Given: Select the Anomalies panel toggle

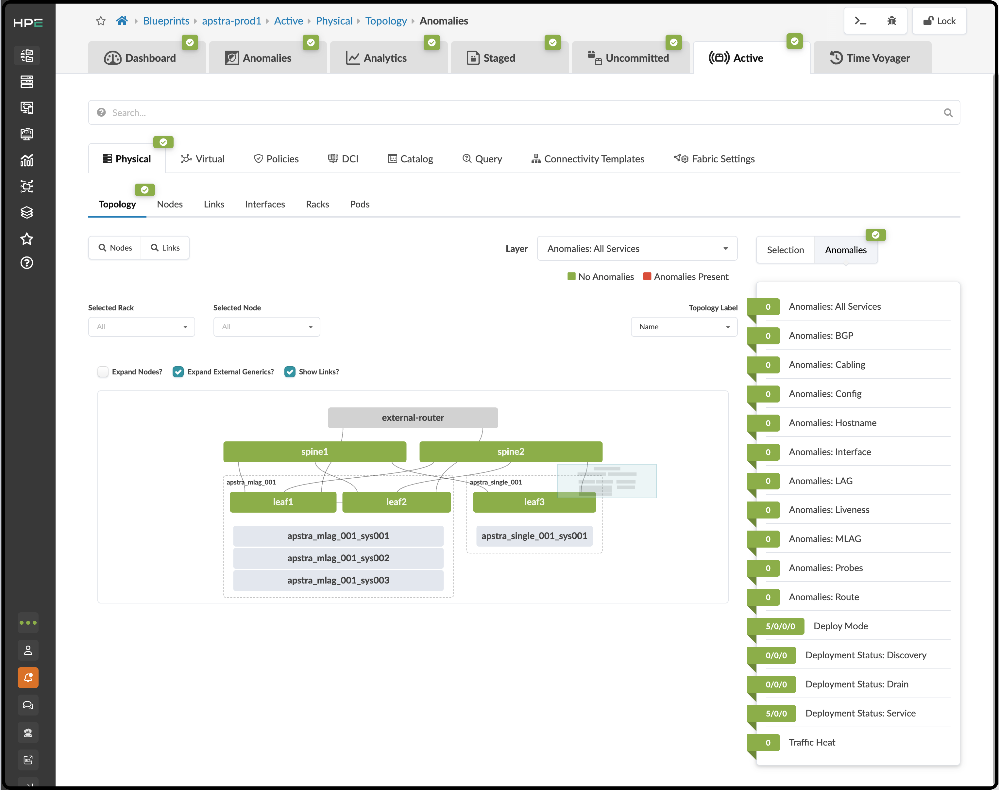Looking at the screenshot, I should coord(845,250).
